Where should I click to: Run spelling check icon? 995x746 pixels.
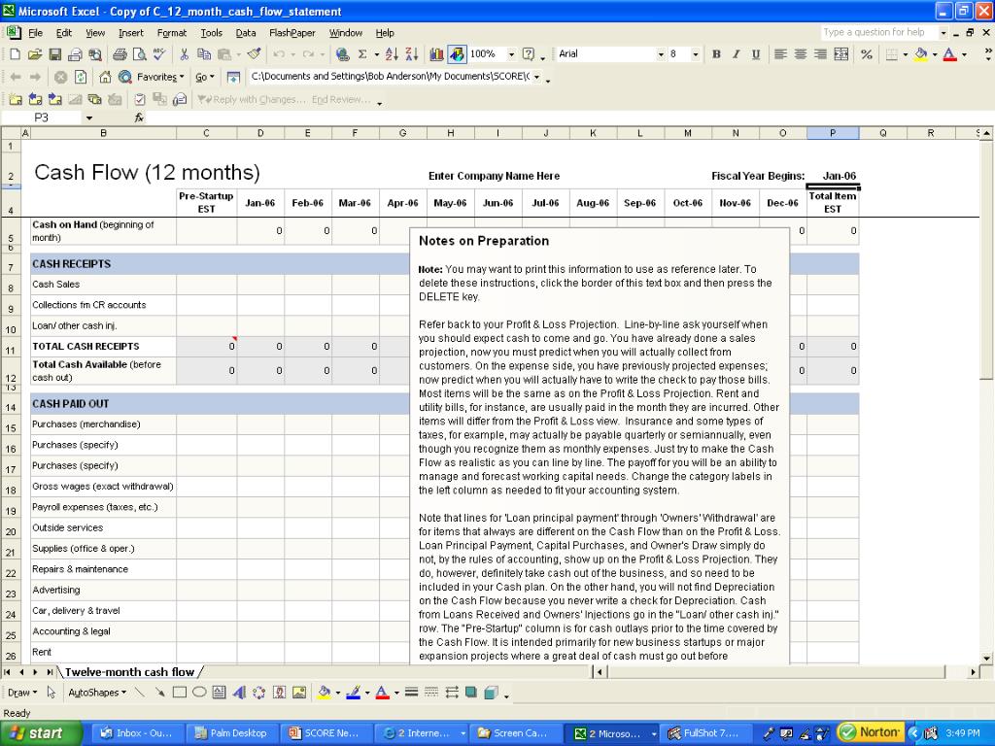pyautogui.click(x=159, y=54)
